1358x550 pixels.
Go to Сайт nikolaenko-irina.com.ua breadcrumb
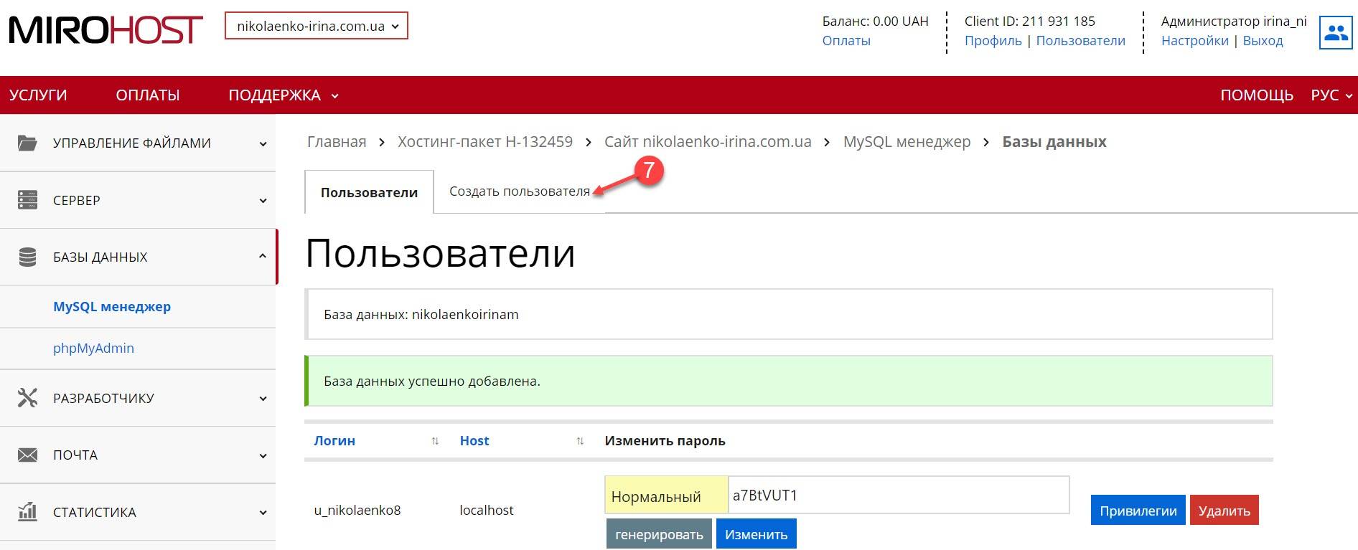click(x=708, y=142)
